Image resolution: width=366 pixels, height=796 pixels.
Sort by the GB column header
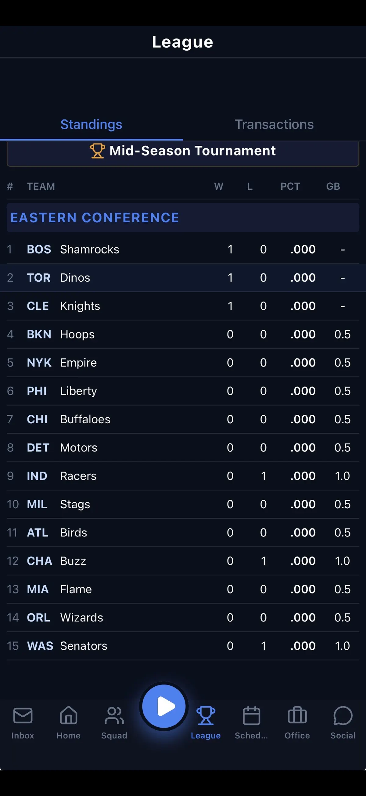pyautogui.click(x=333, y=186)
